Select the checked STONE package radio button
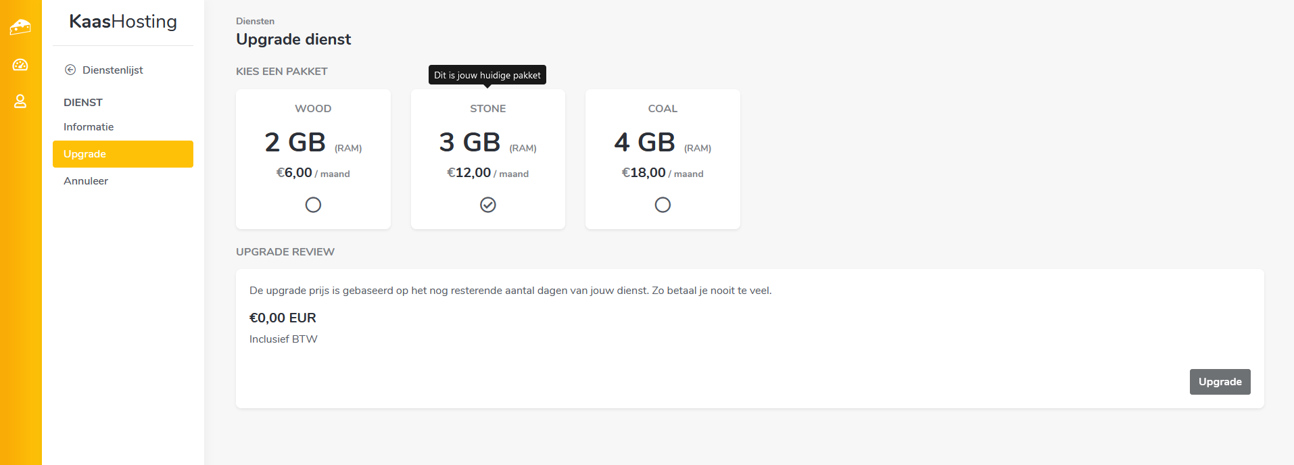Viewport: 1294px width, 465px height. [488, 205]
